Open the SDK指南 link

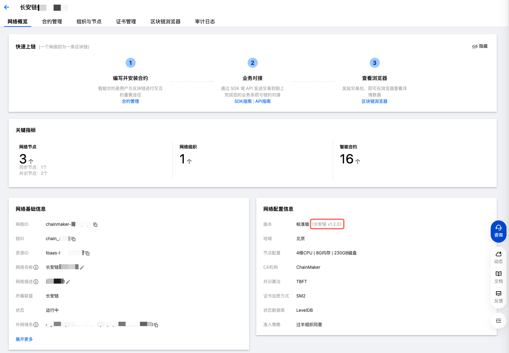pos(243,101)
